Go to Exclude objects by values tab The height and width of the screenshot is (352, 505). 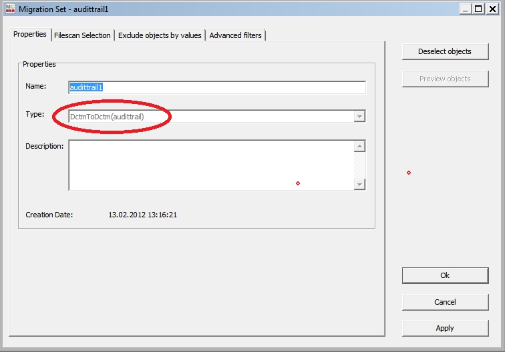[160, 35]
